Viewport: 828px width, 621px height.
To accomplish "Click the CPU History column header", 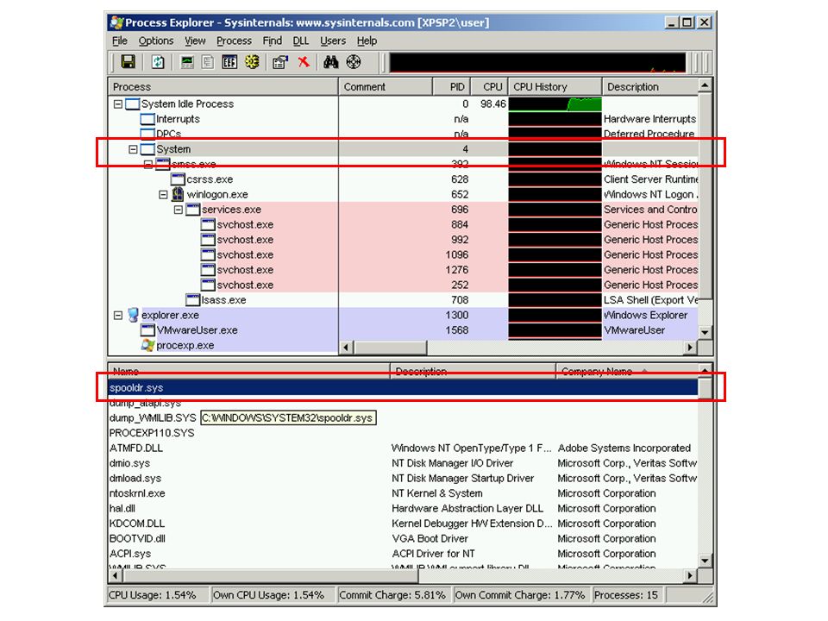I will pos(555,86).
